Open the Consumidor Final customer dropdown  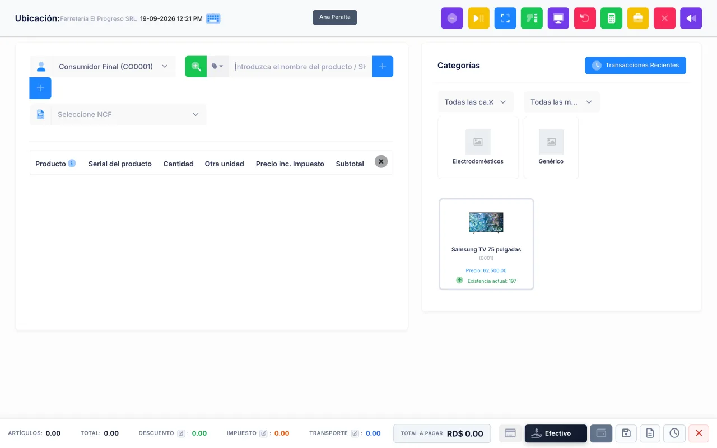pyautogui.click(x=114, y=66)
